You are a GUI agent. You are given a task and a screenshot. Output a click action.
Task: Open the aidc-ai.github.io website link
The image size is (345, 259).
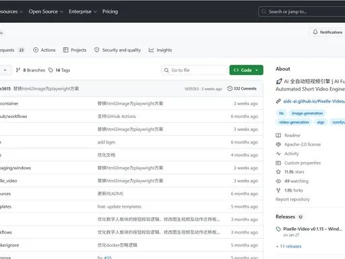click(314, 101)
